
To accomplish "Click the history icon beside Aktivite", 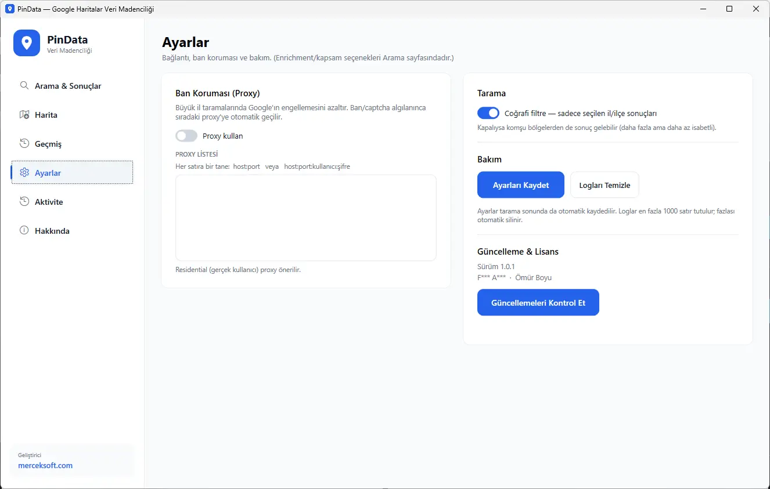I will tap(24, 201).
